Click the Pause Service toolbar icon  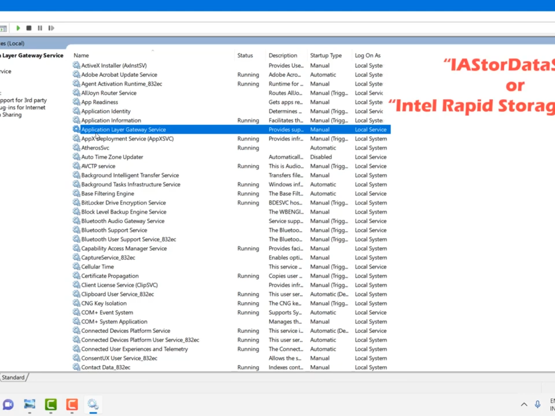pyautogui.click(x=40, y=28)
